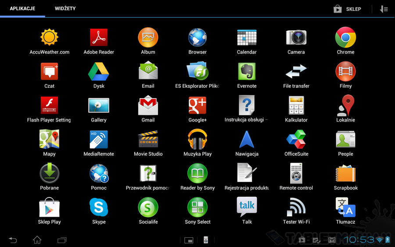
Task: Open the Lokalnie app
Action: (x=346, y=105)
